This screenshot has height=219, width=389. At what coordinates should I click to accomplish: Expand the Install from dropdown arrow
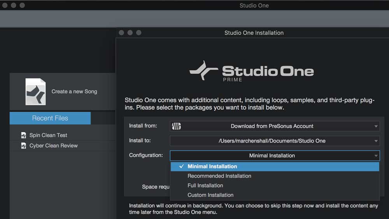(376, 126)
